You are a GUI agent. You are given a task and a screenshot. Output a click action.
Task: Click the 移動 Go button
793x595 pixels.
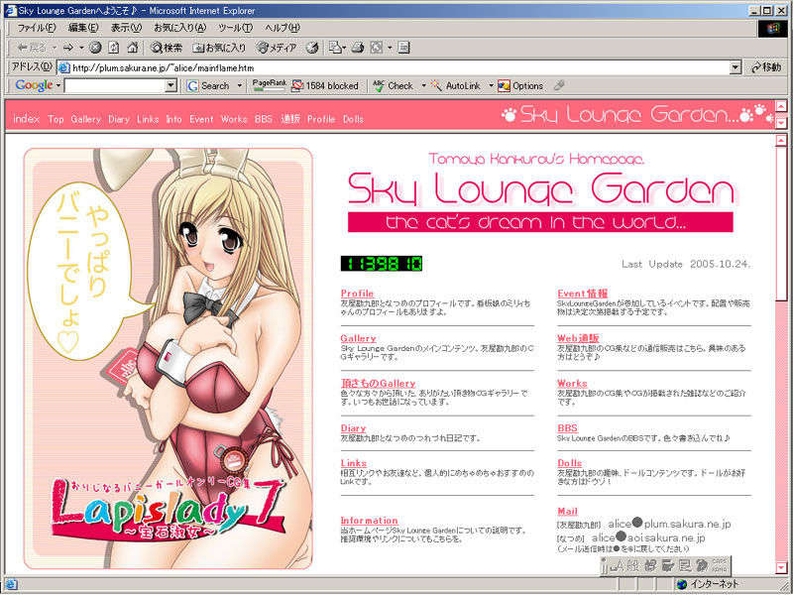point(765,66)
